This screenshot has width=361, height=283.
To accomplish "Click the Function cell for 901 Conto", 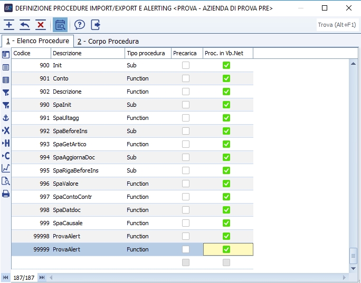I will pyautogui.click(x=148, y=78).
